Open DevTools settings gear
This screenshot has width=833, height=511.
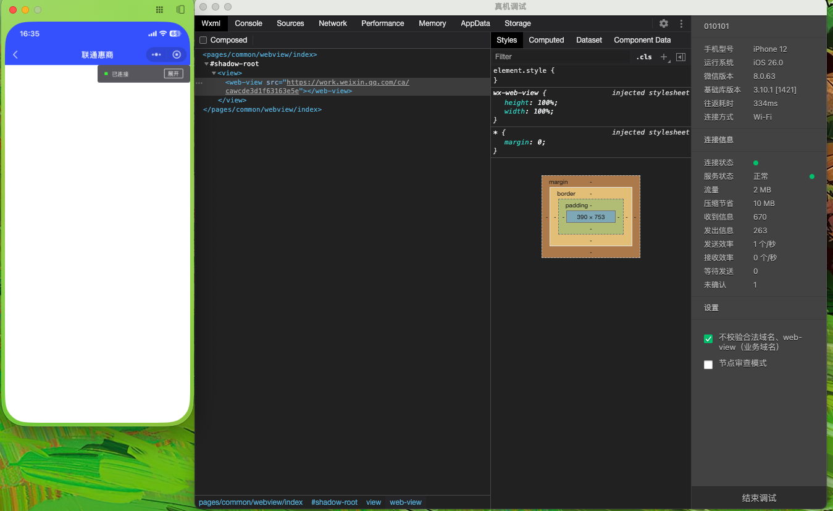pyautogui.click(x=663, y=23)
